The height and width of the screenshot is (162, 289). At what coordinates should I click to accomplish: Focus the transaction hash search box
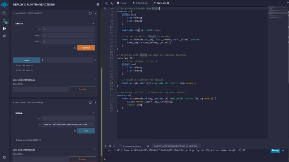176,146
